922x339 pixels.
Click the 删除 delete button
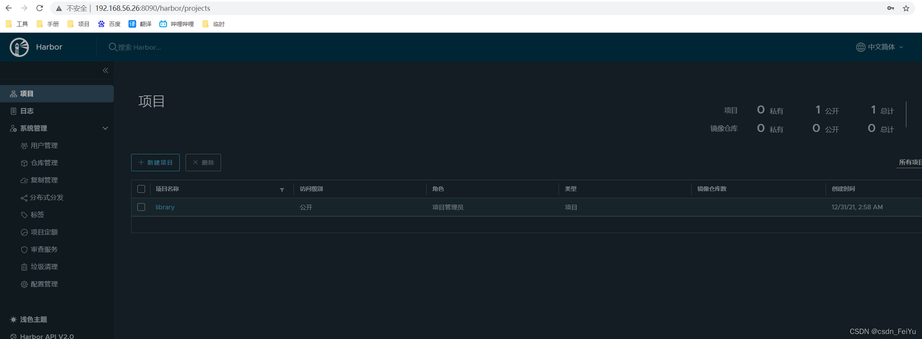click(203, 162)
